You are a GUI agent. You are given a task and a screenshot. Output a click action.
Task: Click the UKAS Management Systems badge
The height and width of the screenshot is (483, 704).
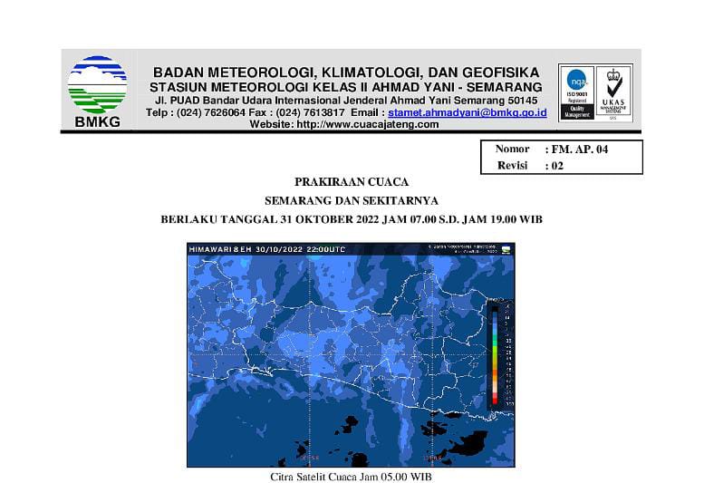[x=613, y=93]
